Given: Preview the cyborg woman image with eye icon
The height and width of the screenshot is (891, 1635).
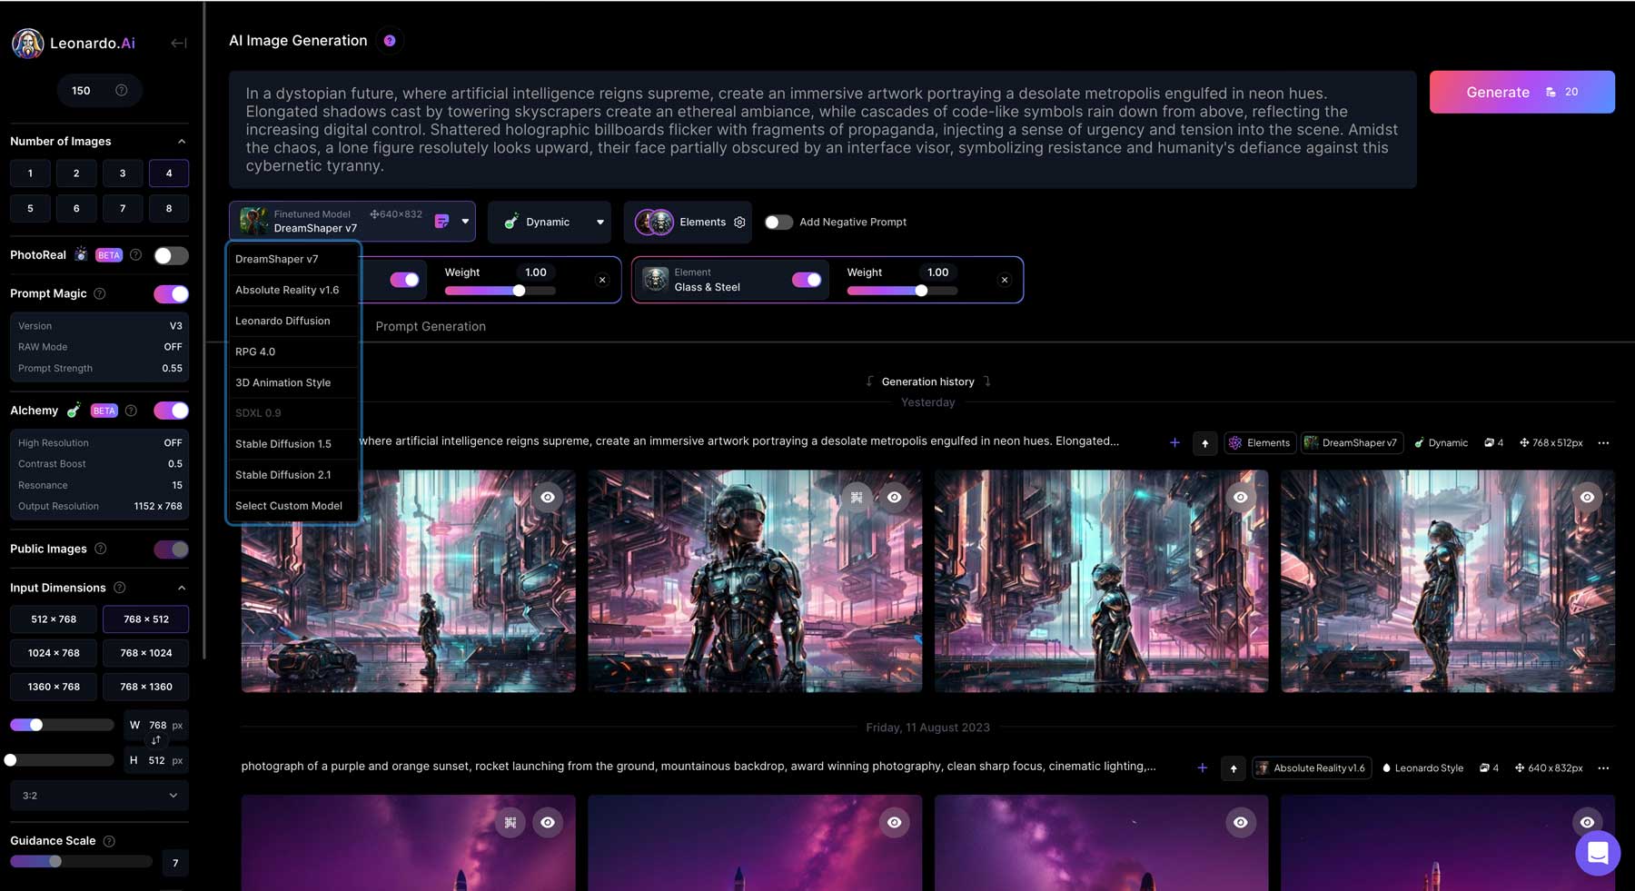Looking at the screenshot, I should click(894, 497).
